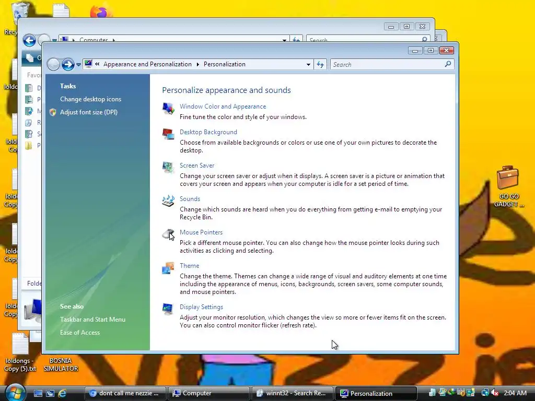This screenshot has height=401, width=535.
Task: Close the Personalization window
Action: point(446,51)
